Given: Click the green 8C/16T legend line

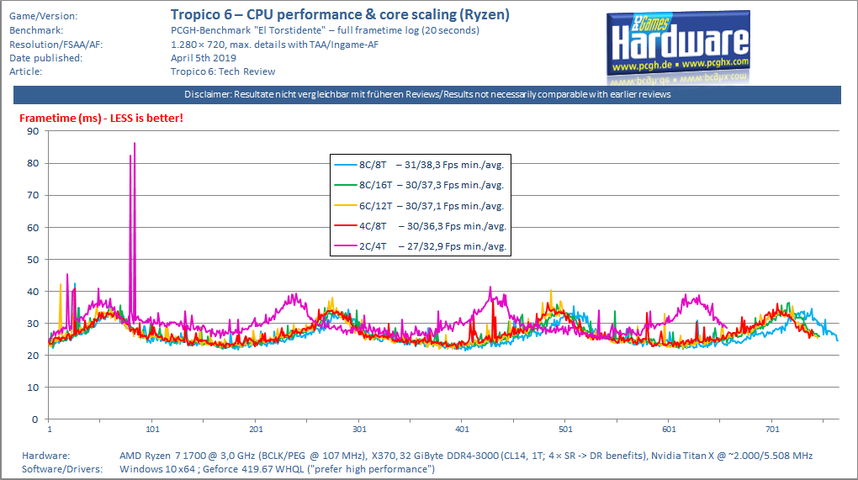Looking at the screenshot, I should pos(345,185).
